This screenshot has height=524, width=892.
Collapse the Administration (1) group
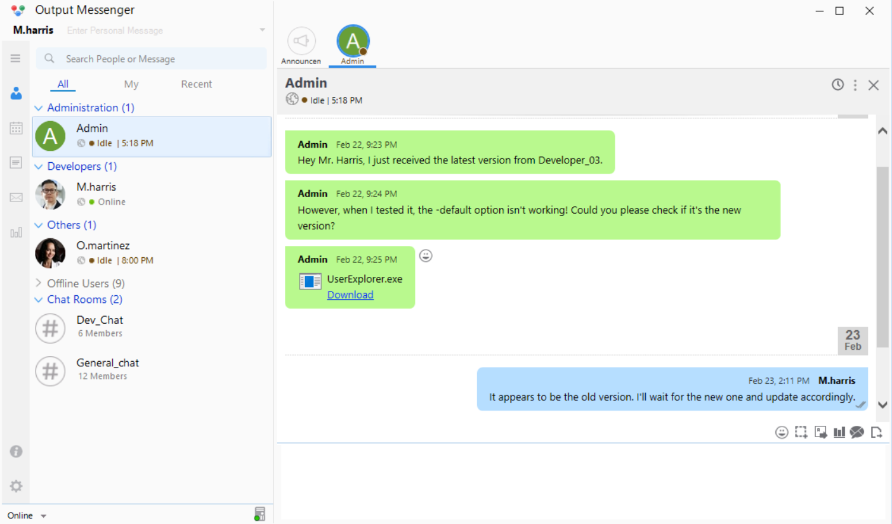coord(38,108)
